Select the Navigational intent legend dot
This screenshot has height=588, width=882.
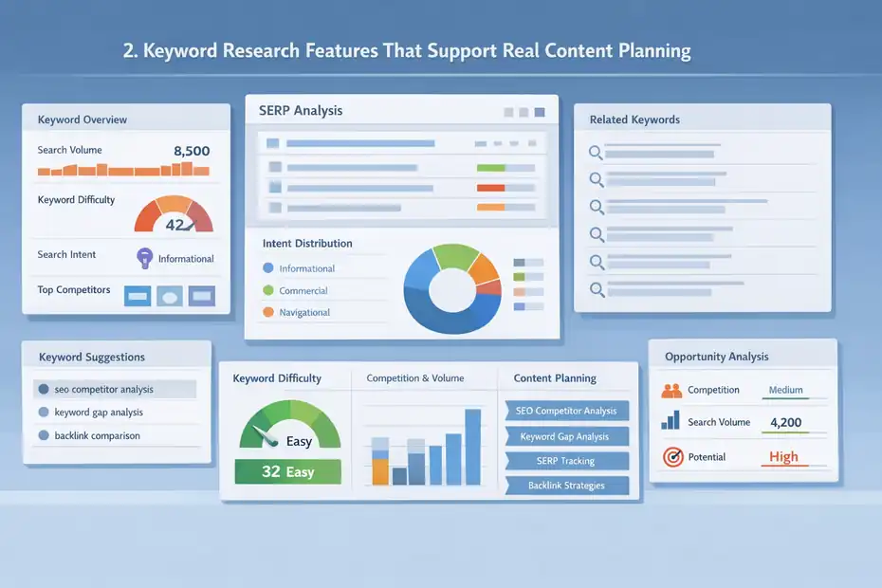[x=268, y=312]
